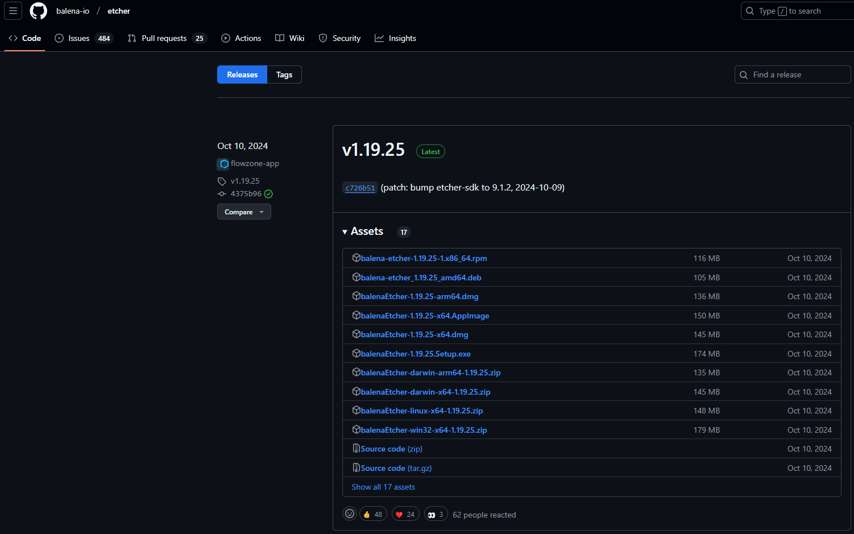Click the verified commit checkmark icon
Image resolution: width=854 pixels, height=534 pixels.
click(x=268, y=194)
